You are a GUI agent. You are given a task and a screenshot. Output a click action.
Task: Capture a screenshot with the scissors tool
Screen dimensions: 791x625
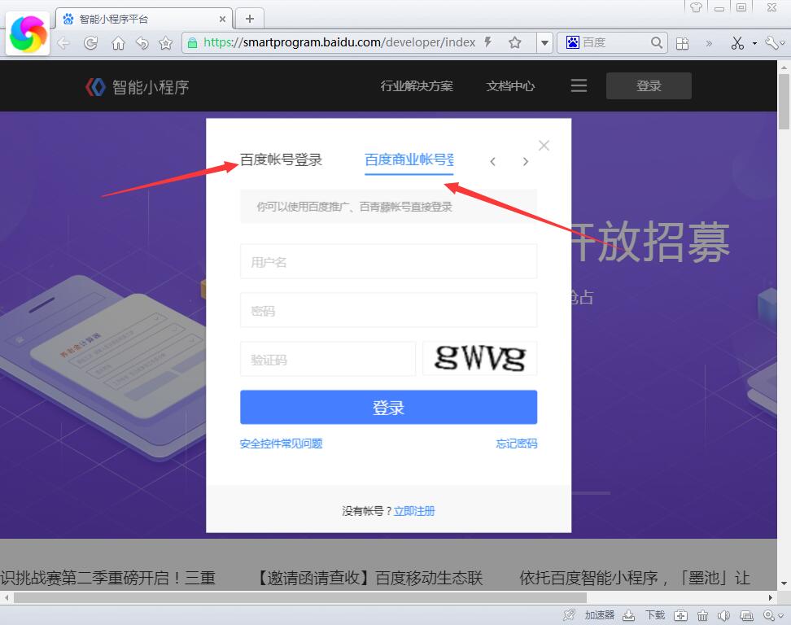click(738, 42)
